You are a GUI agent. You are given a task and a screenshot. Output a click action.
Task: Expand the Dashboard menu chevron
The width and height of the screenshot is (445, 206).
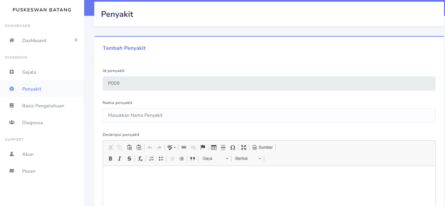tap(76, 40)
